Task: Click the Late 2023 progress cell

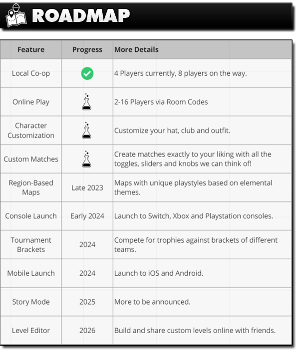Action: (87, 187)
